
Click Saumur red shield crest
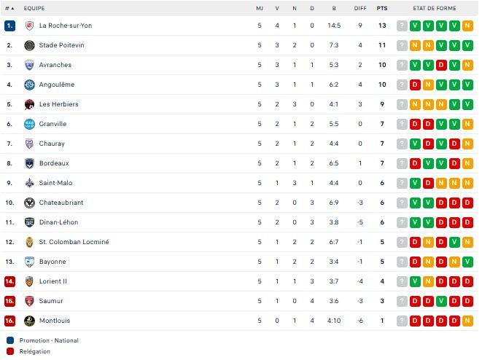(29, 301)
